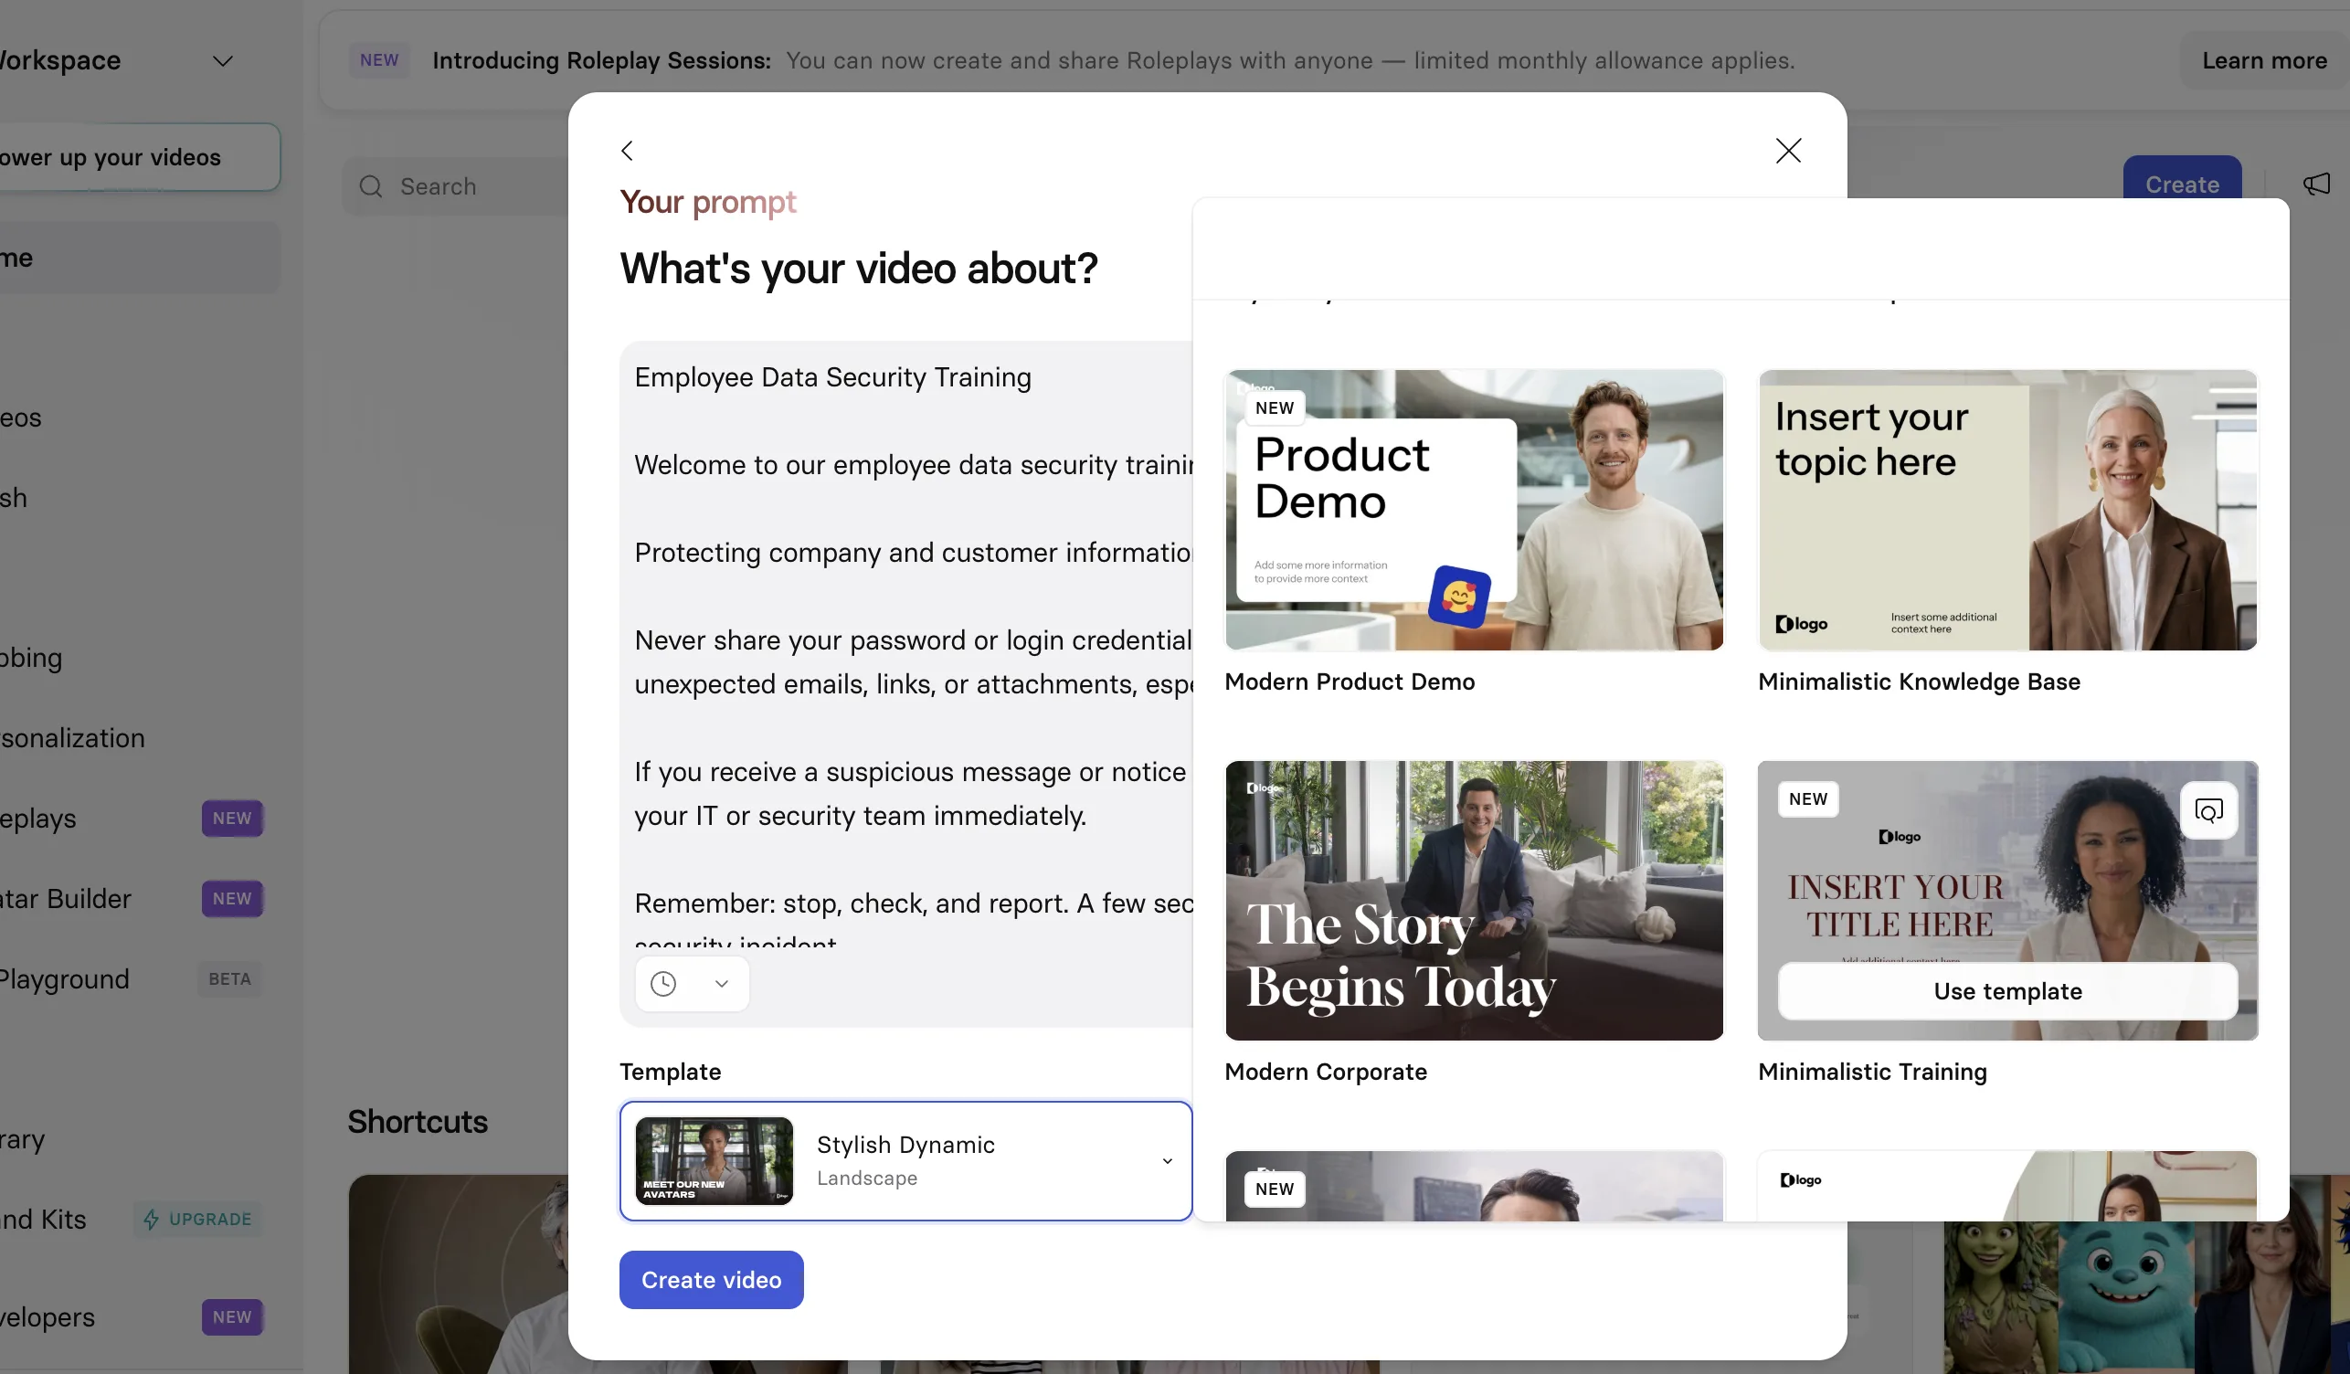Preview the Minimalistic Training template icon

2208,810
